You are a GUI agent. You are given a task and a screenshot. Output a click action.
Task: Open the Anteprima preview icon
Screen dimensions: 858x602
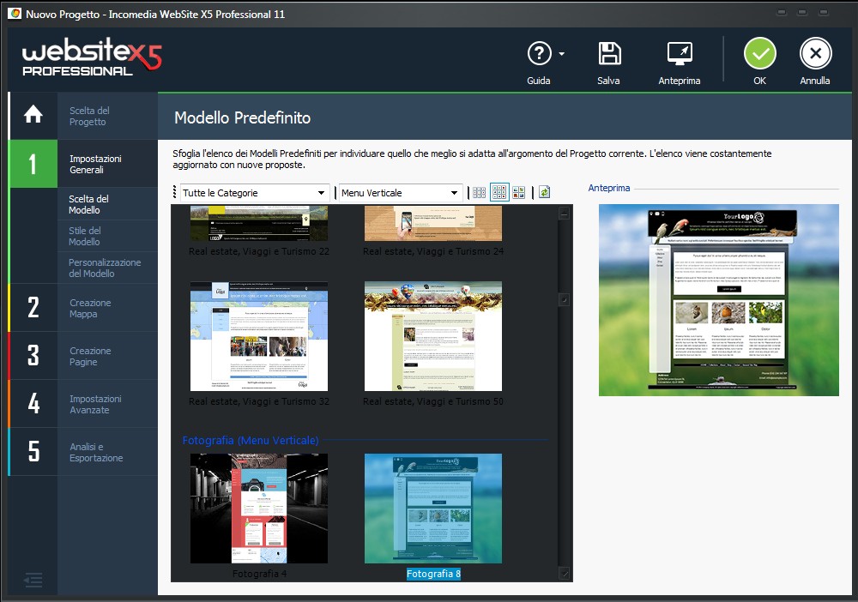coord(680,53)
